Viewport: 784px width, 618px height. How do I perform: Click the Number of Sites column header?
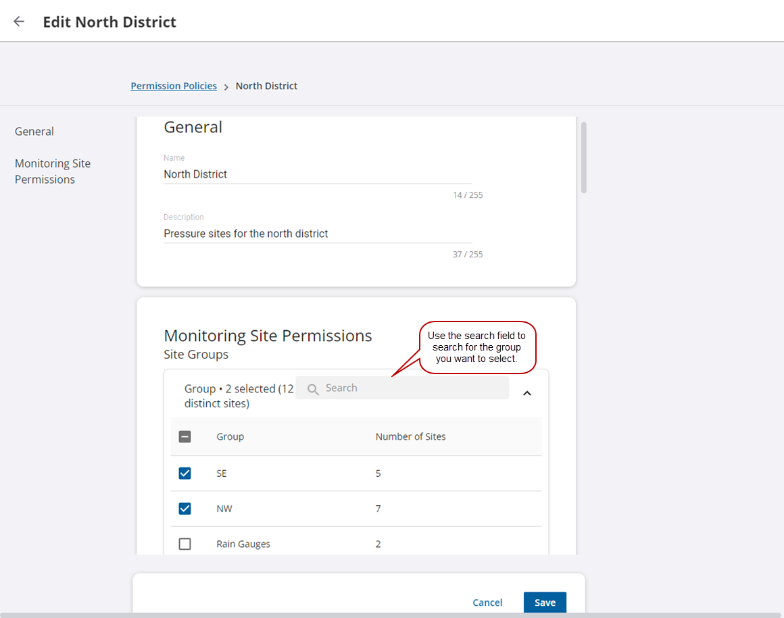pos(410,437)
